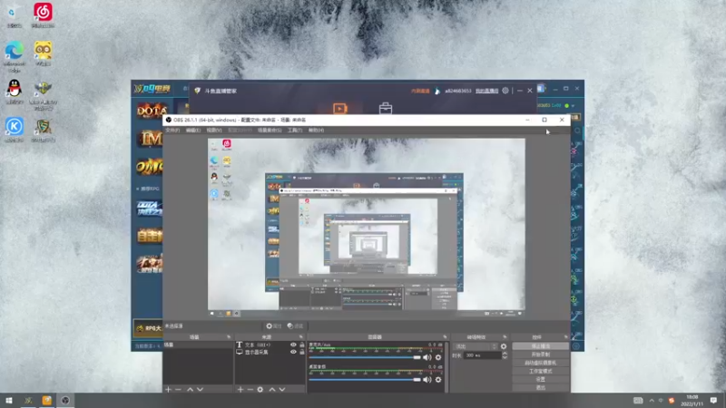Image resolution: width=726 pixels, height=408 pixels.
Task: Toggle visibility eye of the text source
Action: (293, 345)
